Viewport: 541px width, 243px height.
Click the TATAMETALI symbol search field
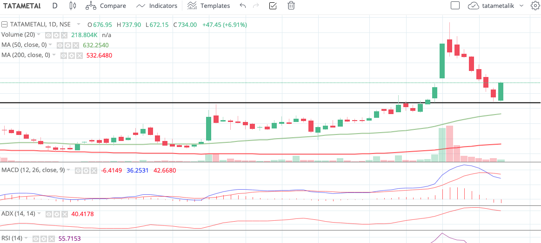[22, 6]
